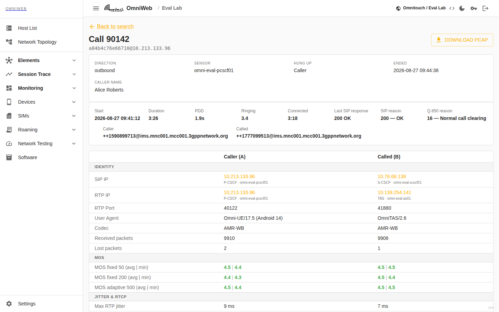Expand the Devices chevron
499x312 pixels.
pos(74,102)
